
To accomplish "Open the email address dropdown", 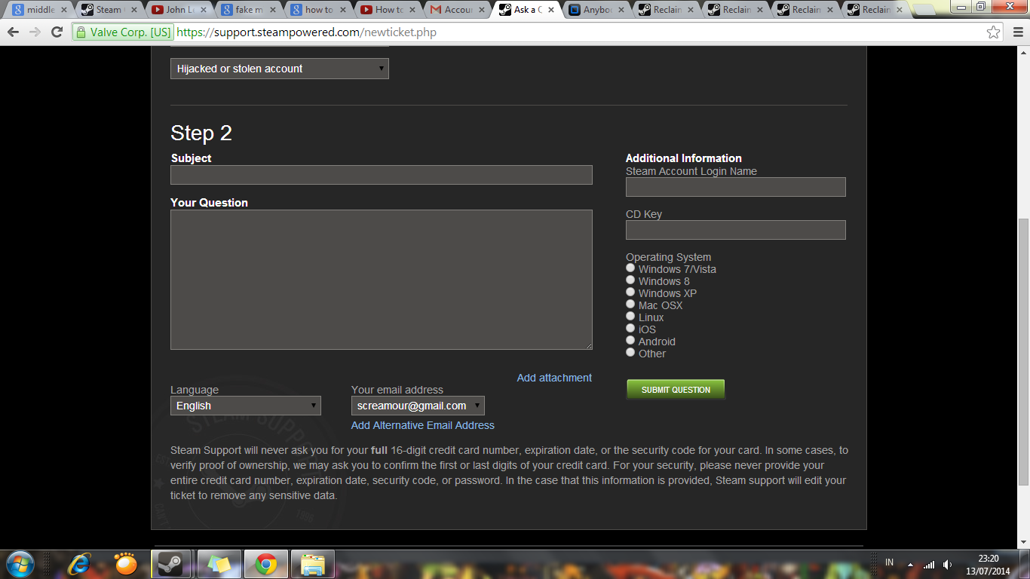I will point(418,406).
